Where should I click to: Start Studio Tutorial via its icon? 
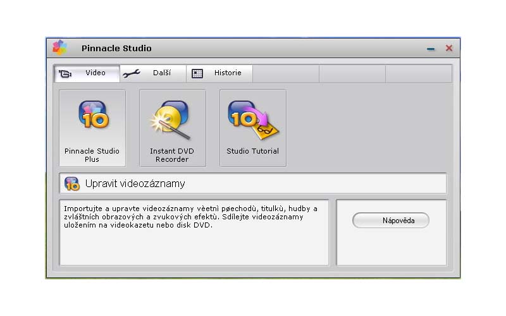(252, 118)
